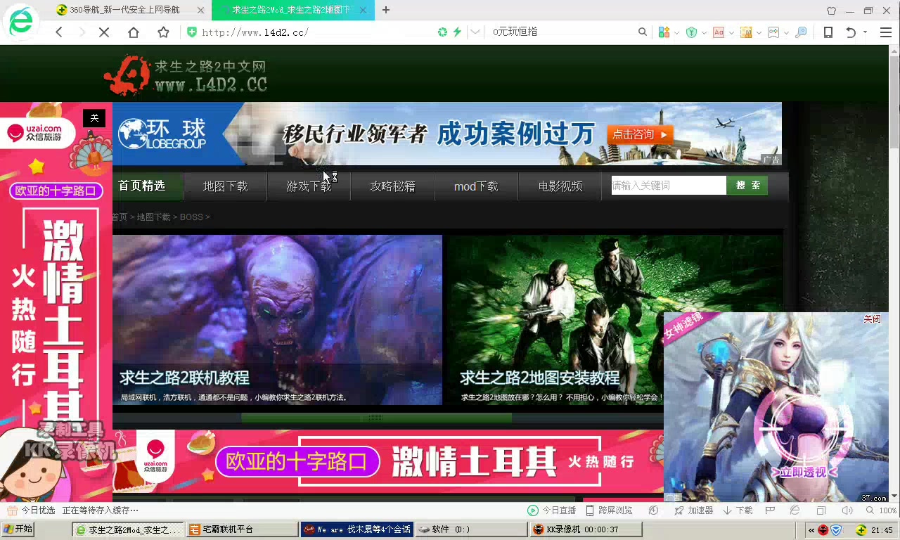The width and height of the screenshot is (900, 540).
Task: Click the green aperture icon in address bar
Action: tap(442, 32)
